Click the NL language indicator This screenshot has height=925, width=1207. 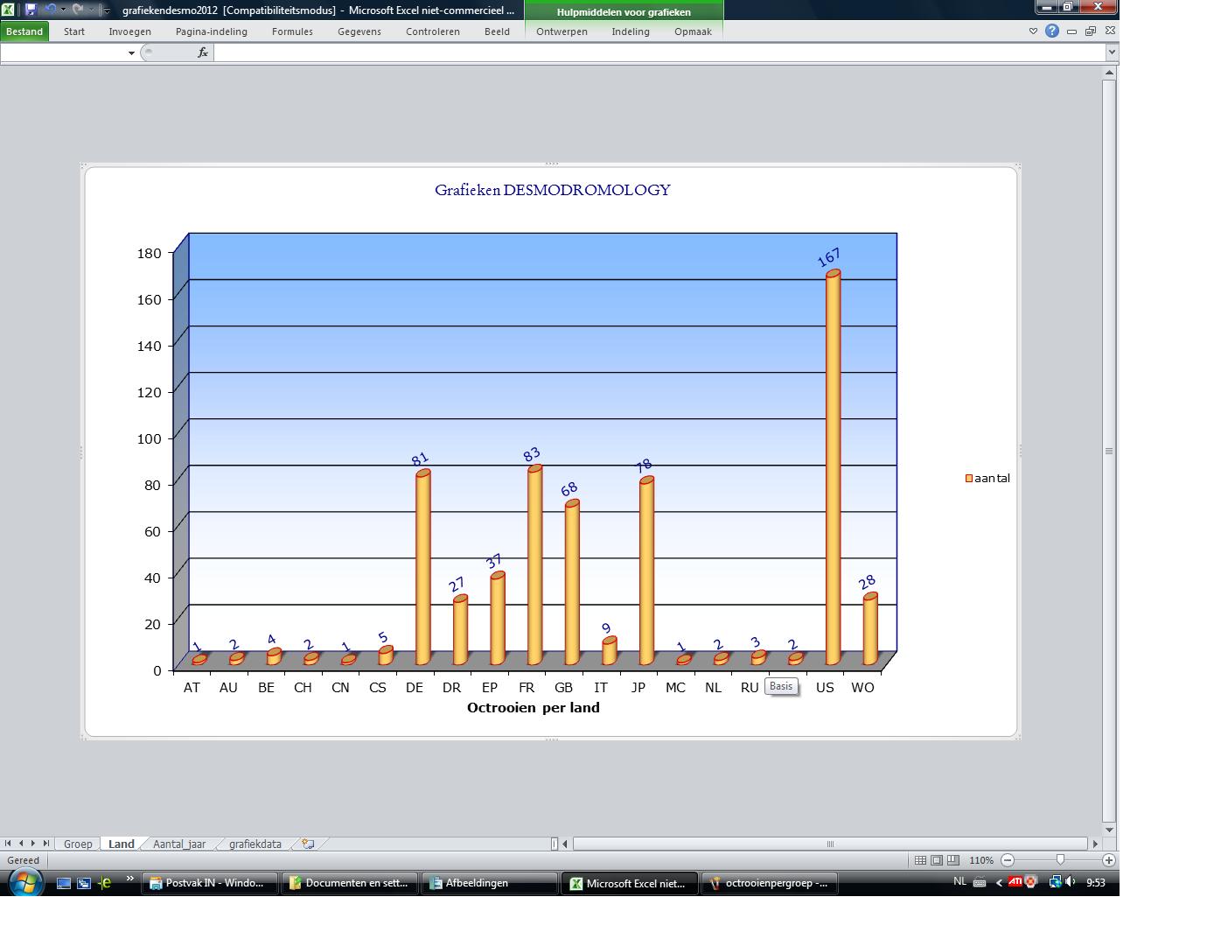(x=960, y=881)
